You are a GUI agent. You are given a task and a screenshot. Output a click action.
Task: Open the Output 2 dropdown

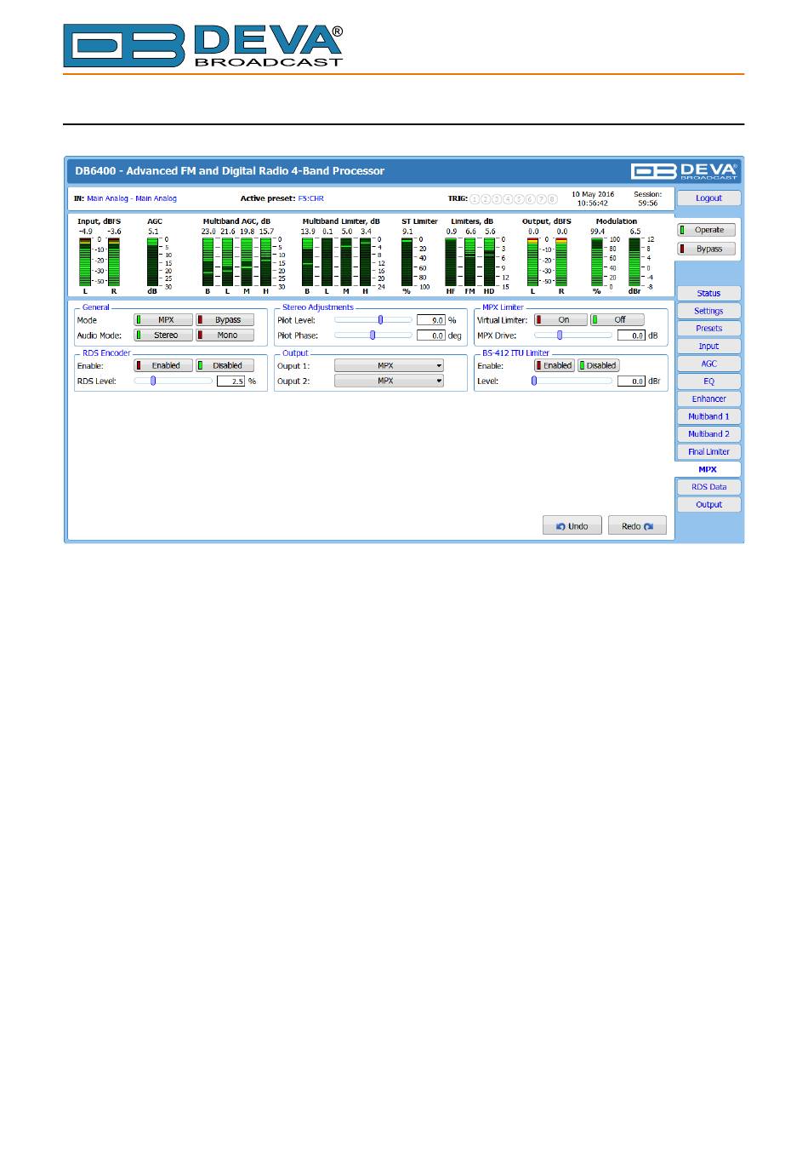pyautogui.click(x=389, y=381)
